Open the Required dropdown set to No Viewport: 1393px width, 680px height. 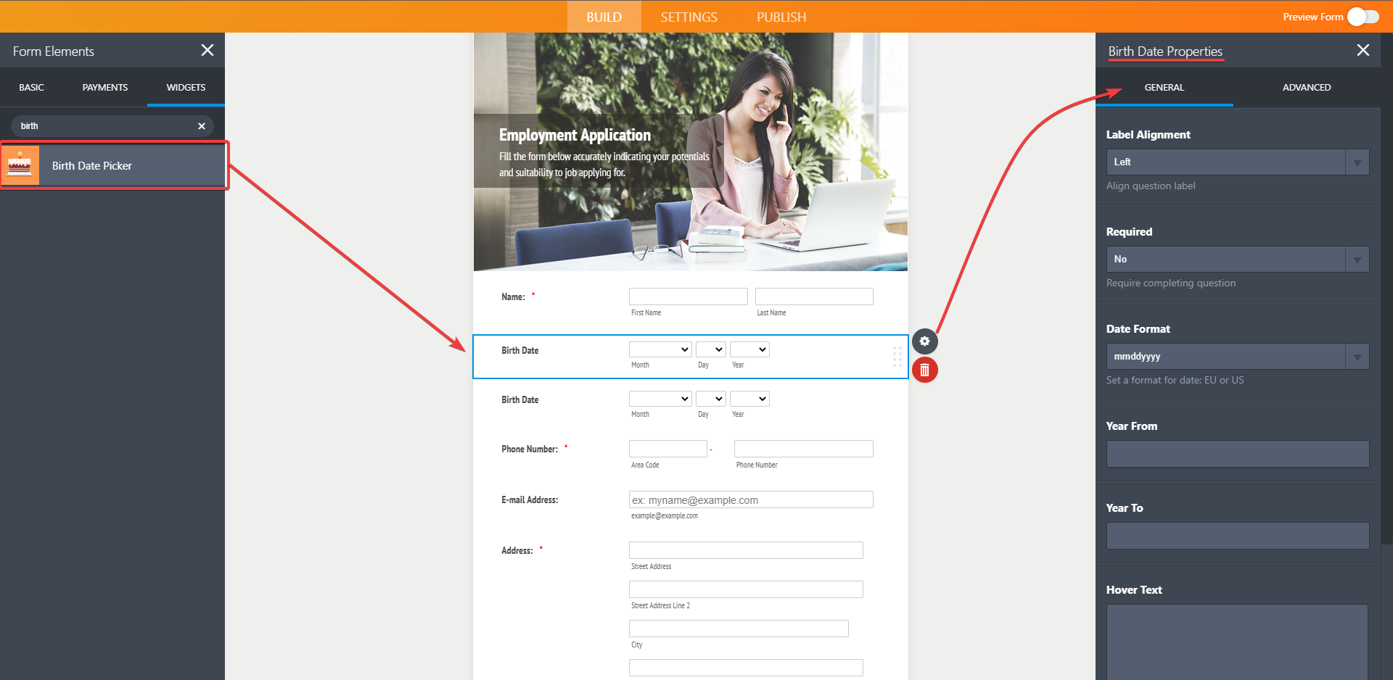[1237, 260]
